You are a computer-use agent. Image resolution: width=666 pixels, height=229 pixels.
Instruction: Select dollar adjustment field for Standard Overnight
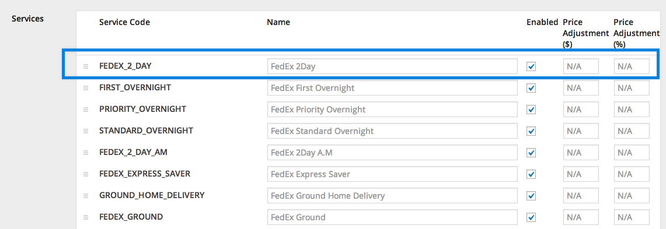click(x=581, y=131)
